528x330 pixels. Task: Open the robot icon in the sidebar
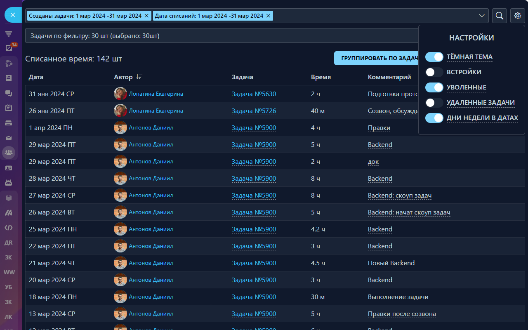tap(9, 183)
